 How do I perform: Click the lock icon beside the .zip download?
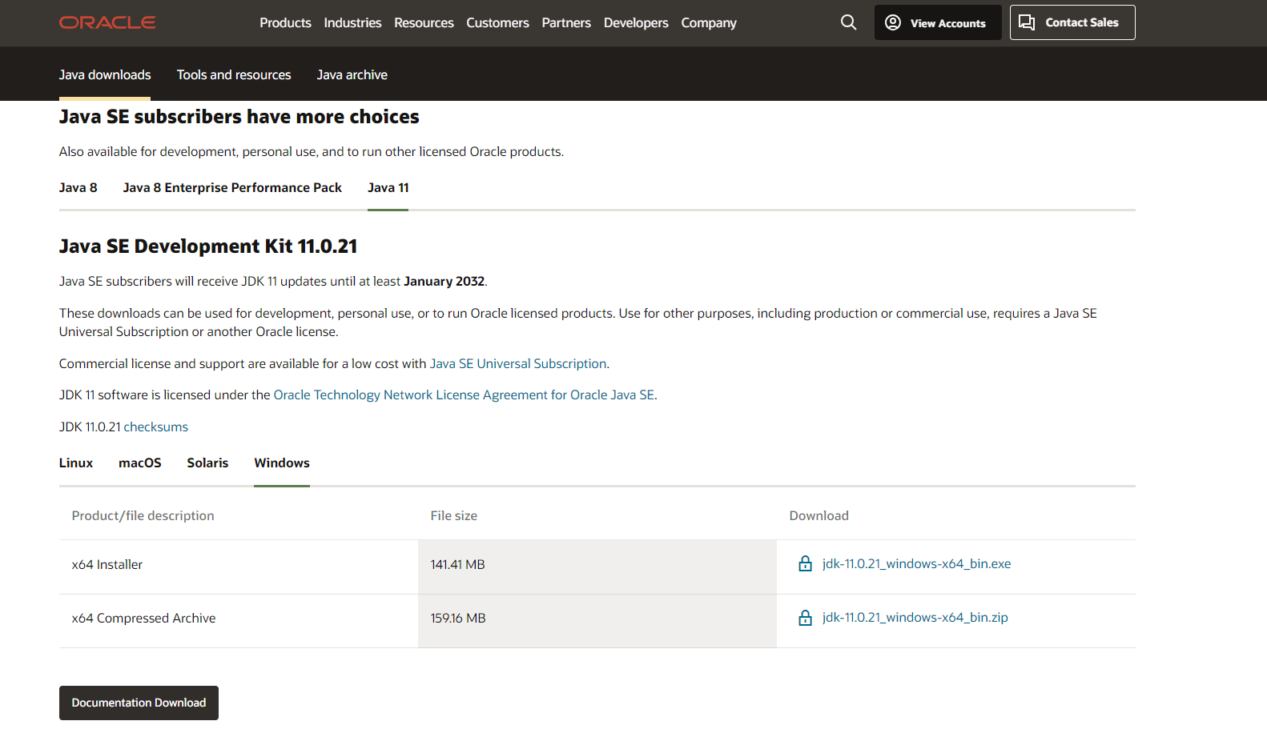(x=806, y=618)
